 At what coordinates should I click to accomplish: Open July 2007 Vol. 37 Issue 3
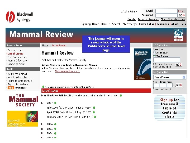tap(69, 108)
